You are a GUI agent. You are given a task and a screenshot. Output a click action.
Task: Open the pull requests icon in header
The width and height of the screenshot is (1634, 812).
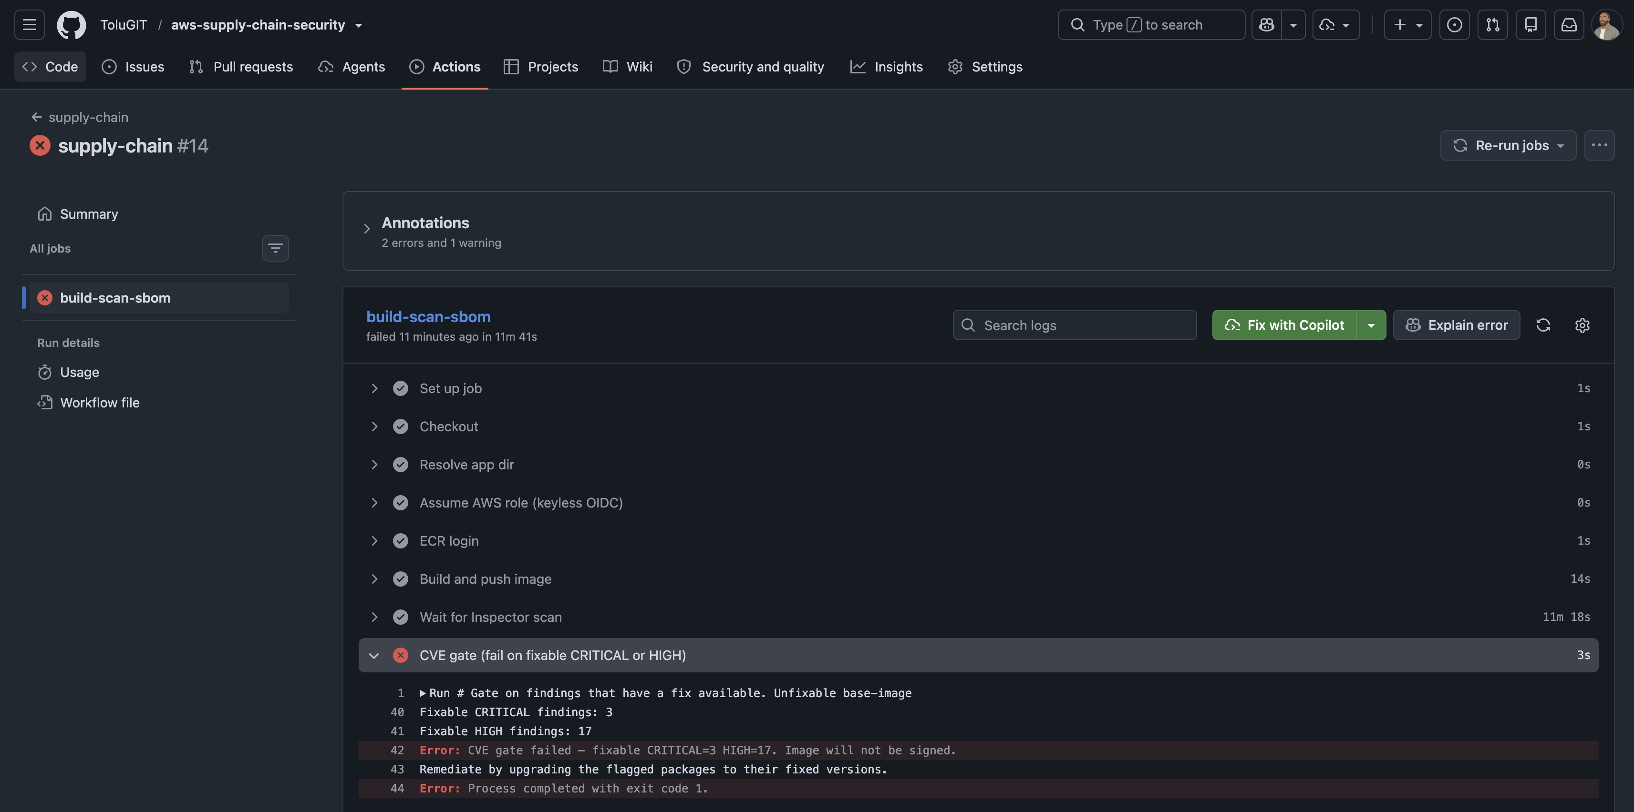pos(1492,25)
